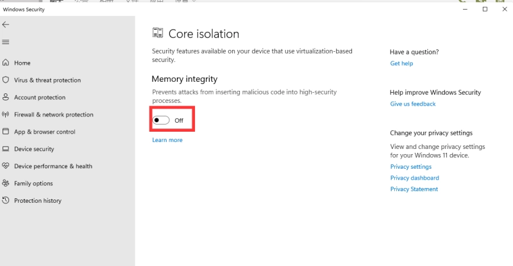Click the Home house icon
This screenshot has width=513, height=266.
tap(6, 63)
